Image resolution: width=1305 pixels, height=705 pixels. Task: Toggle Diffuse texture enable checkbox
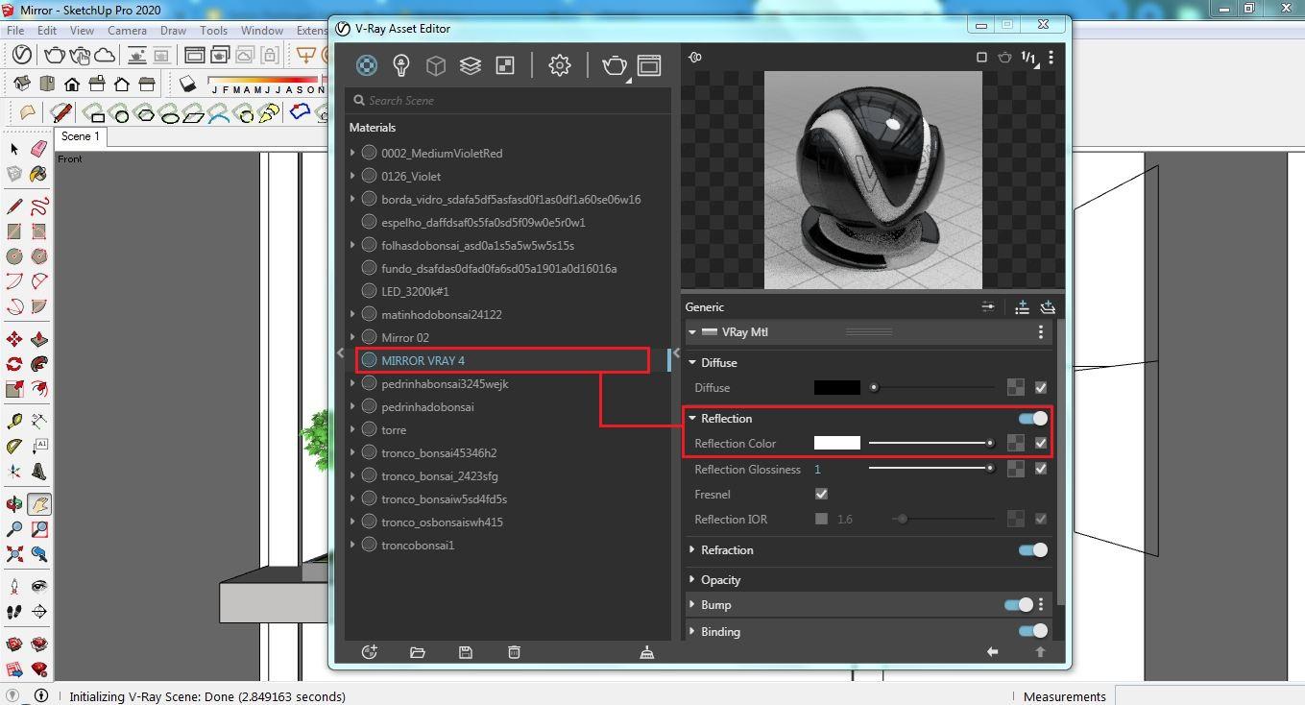(x=1041, y=387)
